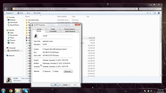Open the Organize dropdown menu
Viewport: 166px width, 93px height.
pos(10,13)
